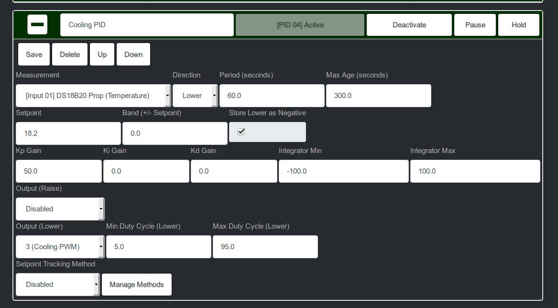Open the Measurement dropdown showing DS18B20 Prop
The image size is (558, 308).
coord(93,96)
